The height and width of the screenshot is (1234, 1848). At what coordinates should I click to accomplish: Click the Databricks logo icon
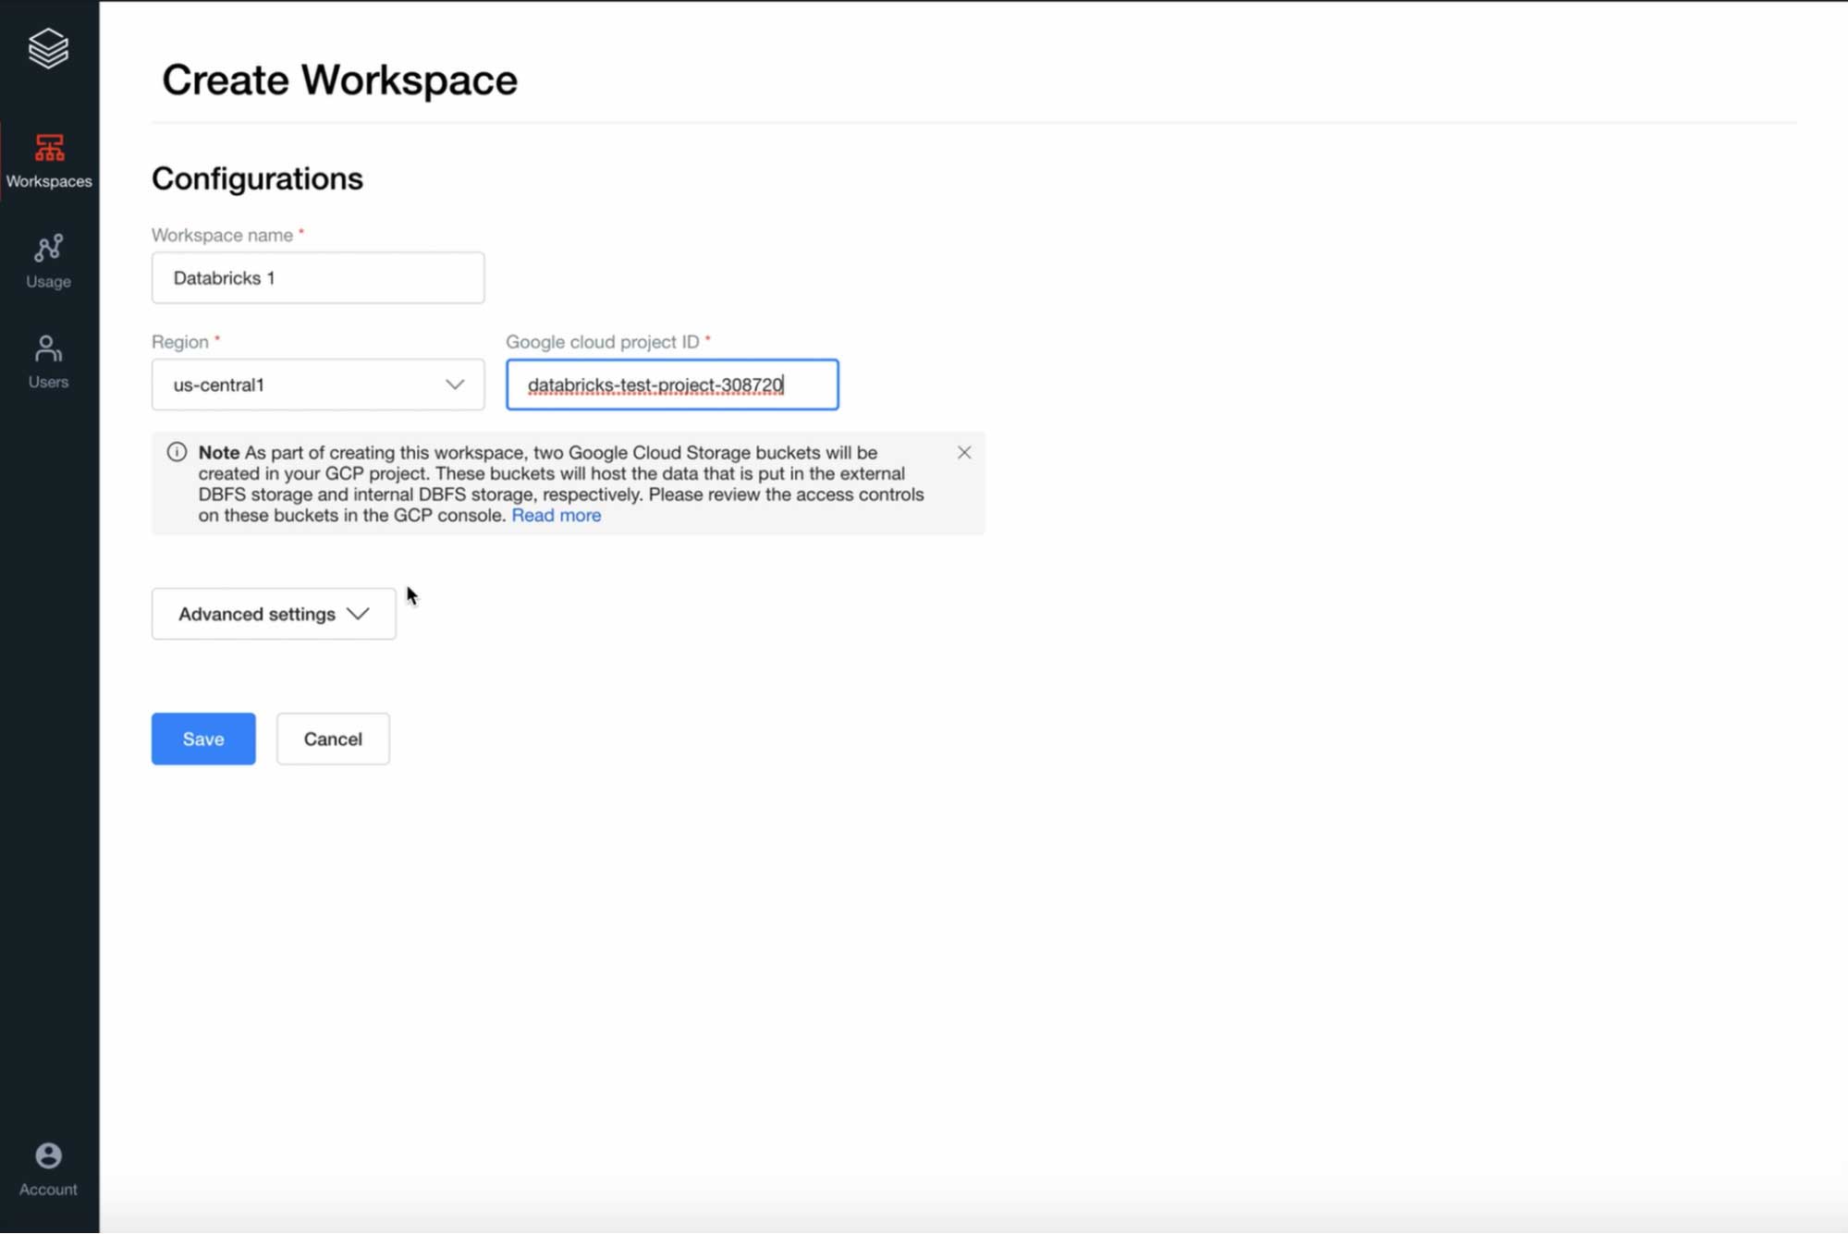click(x=48, y=48)
